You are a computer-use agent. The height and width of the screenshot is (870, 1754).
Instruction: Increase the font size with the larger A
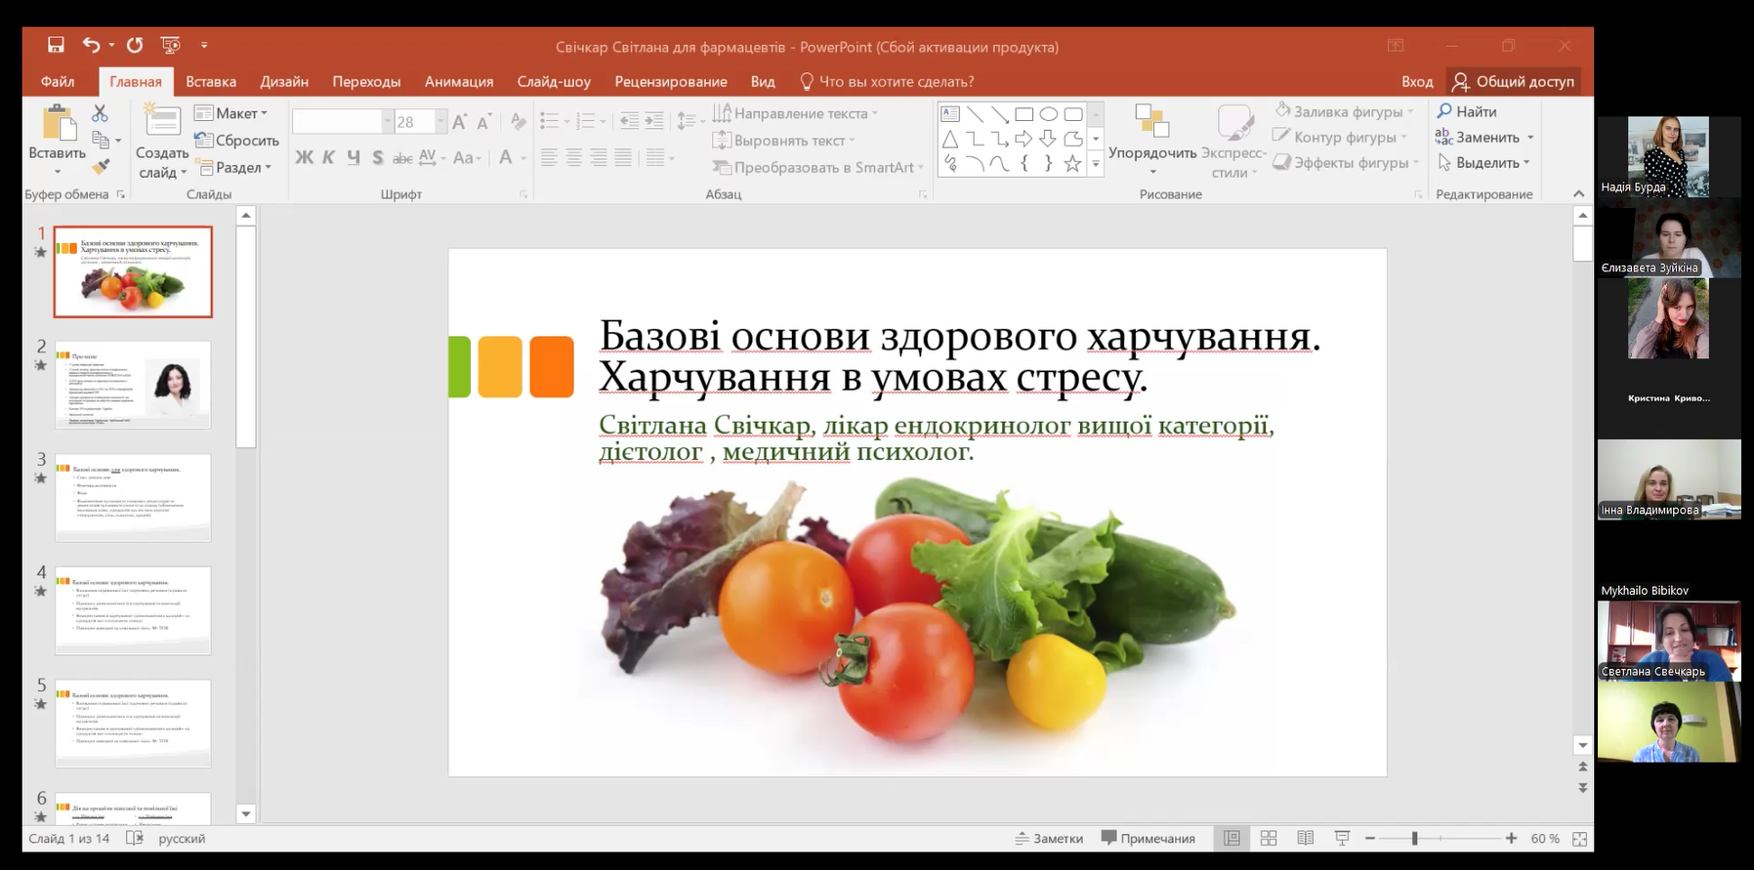459,122
